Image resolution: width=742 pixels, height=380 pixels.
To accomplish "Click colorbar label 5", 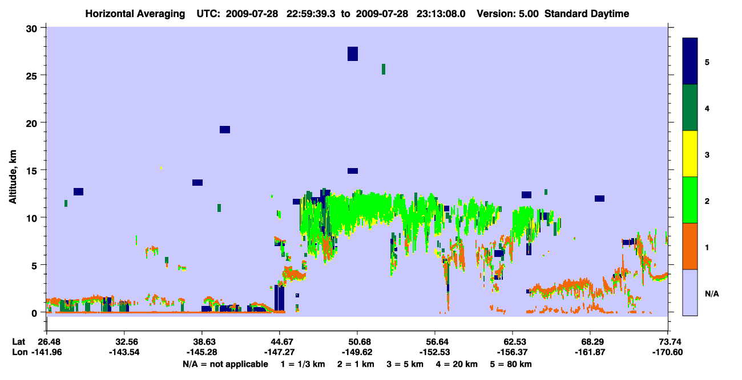I will point(707,62).
